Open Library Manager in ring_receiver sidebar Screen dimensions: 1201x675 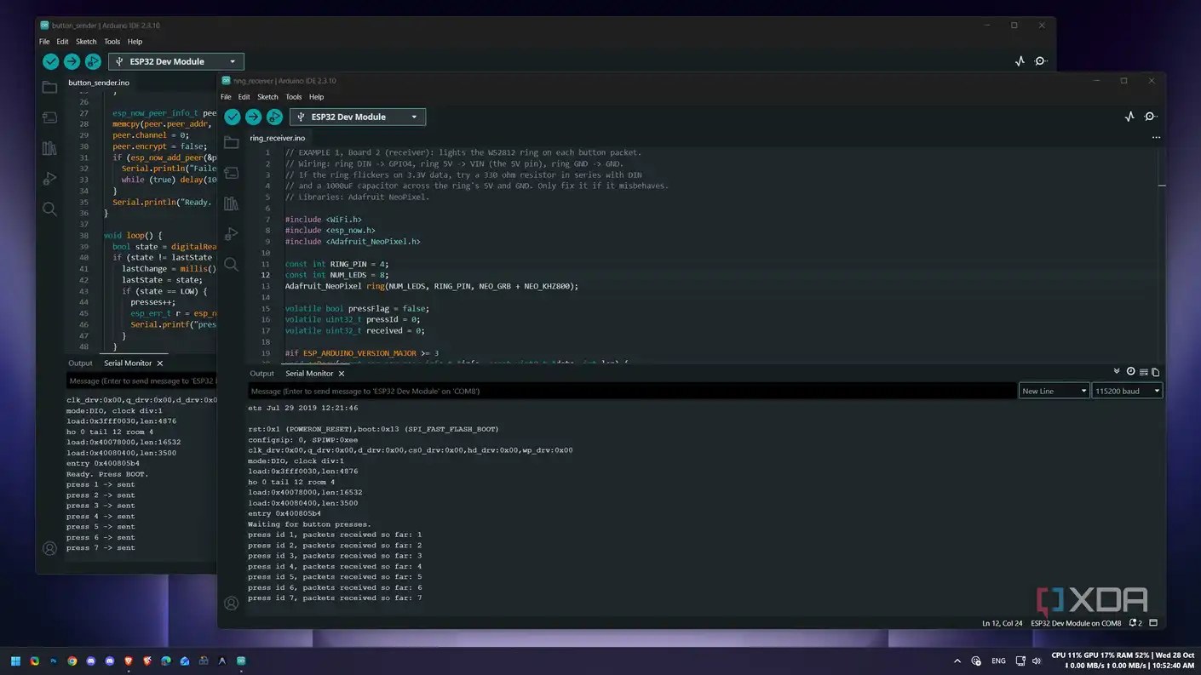coord(231,204)
